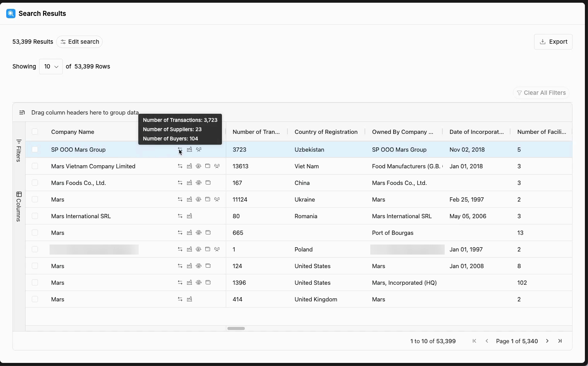Open the Columns side panel
Viewport: 588px width, 366px height.
coord(19,207)
